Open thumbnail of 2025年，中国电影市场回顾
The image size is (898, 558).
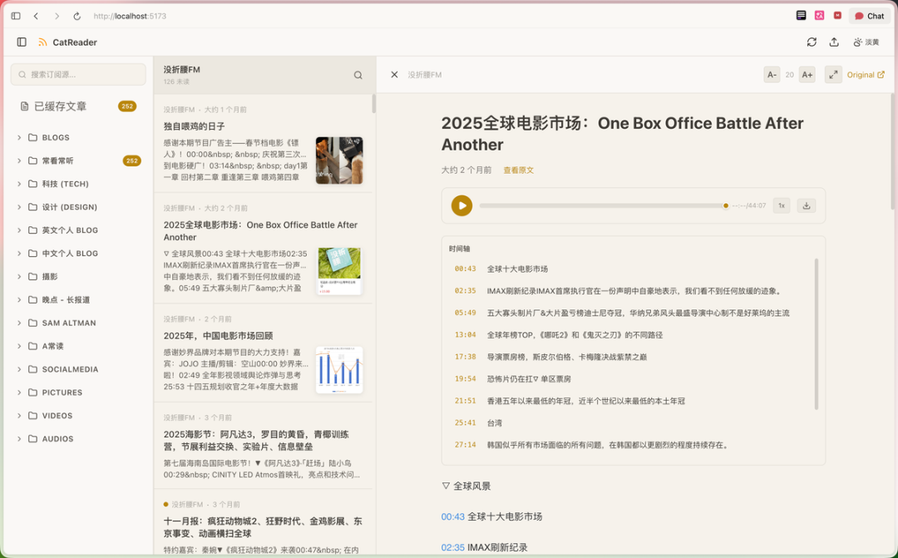click(x=339, y=369)
